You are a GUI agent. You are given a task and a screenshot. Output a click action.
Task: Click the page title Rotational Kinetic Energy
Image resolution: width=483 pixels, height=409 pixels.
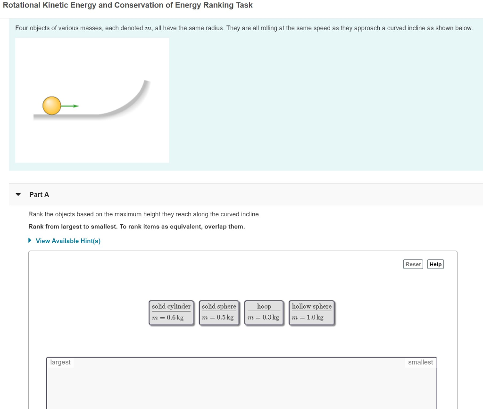(126, 5)
